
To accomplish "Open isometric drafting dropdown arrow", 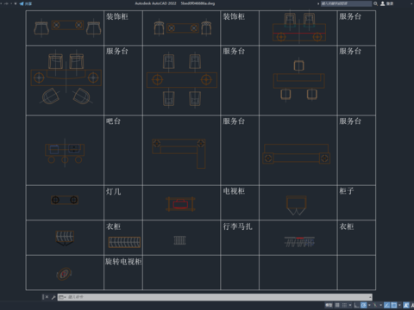I will (x=380, y=305).
